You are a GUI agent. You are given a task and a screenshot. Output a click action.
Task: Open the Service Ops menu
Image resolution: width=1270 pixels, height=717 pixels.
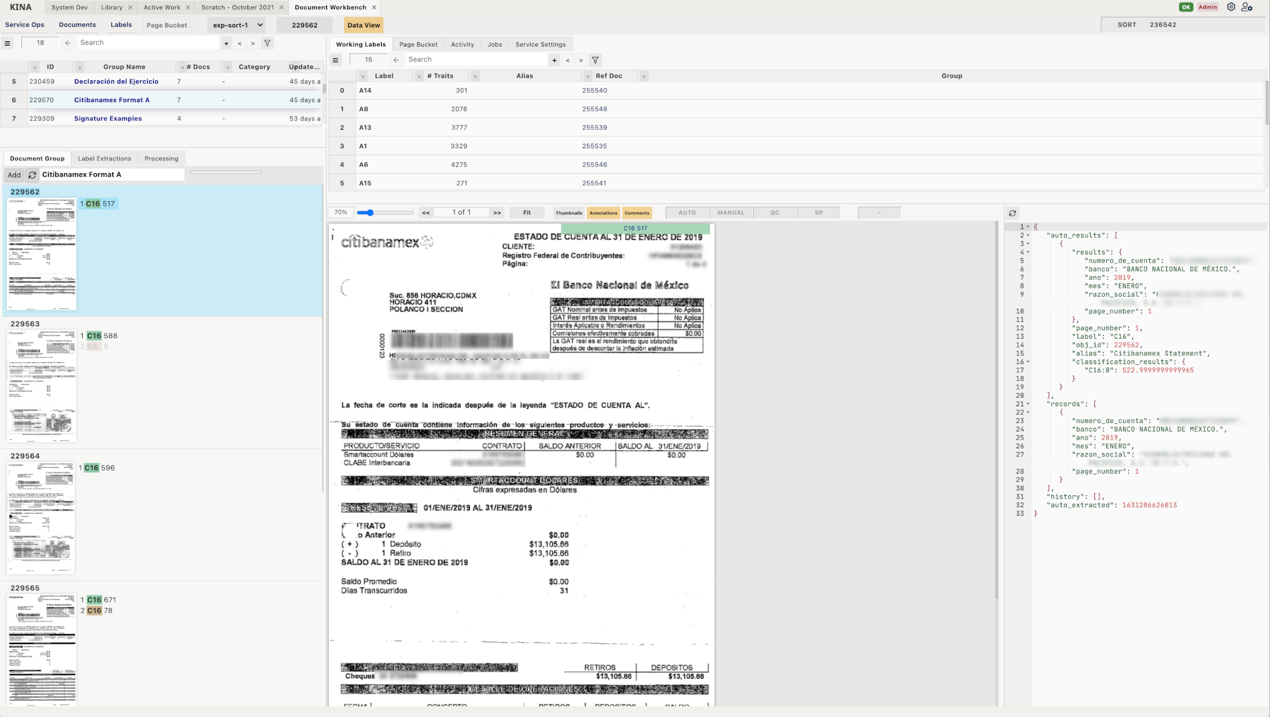[25, 25]
